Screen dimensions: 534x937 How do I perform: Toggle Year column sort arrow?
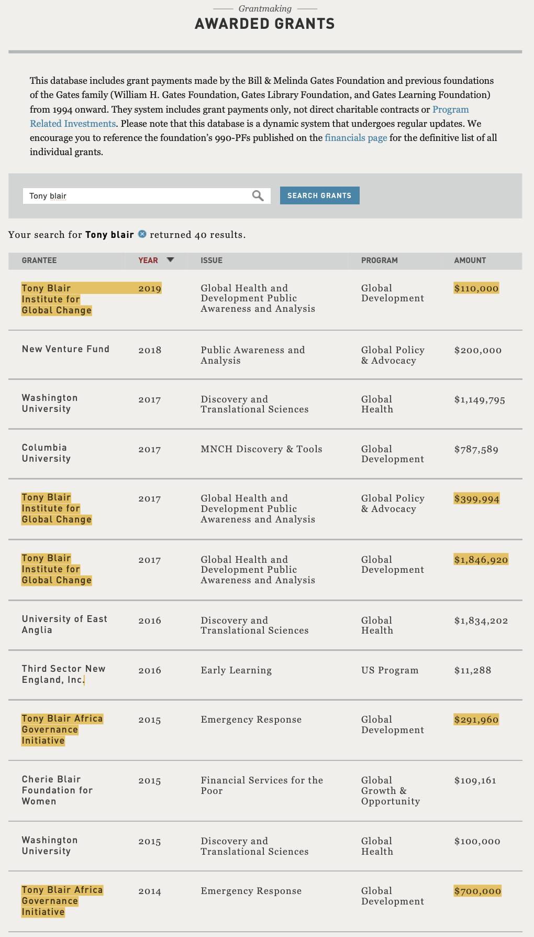click(x=170, y=260)
